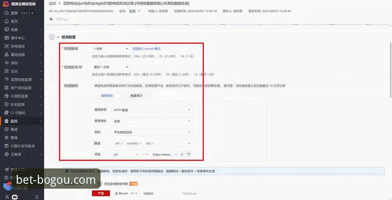The height and width of the screenshot is (200, 392).
Task: Open the 检测区间 最近 1 分钟 dropdown
Action: 111,67
